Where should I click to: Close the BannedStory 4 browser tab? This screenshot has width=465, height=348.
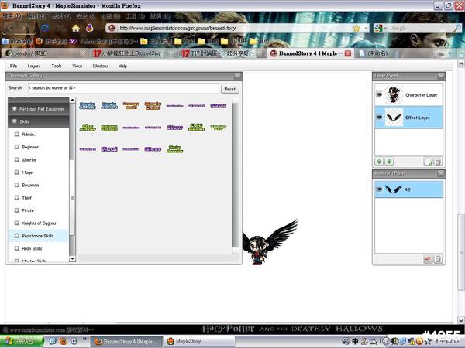[347, 53]
